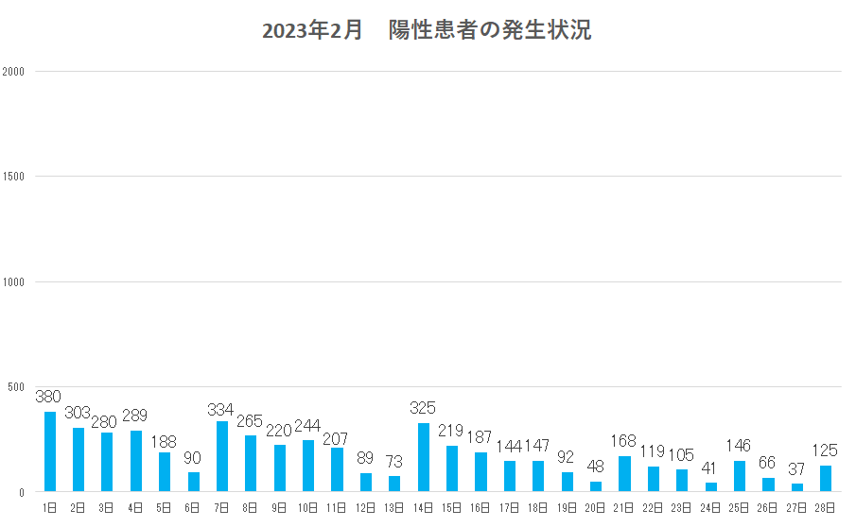856x527 pixels.
Task: Click the data label 325
Action: coord(423,408)
